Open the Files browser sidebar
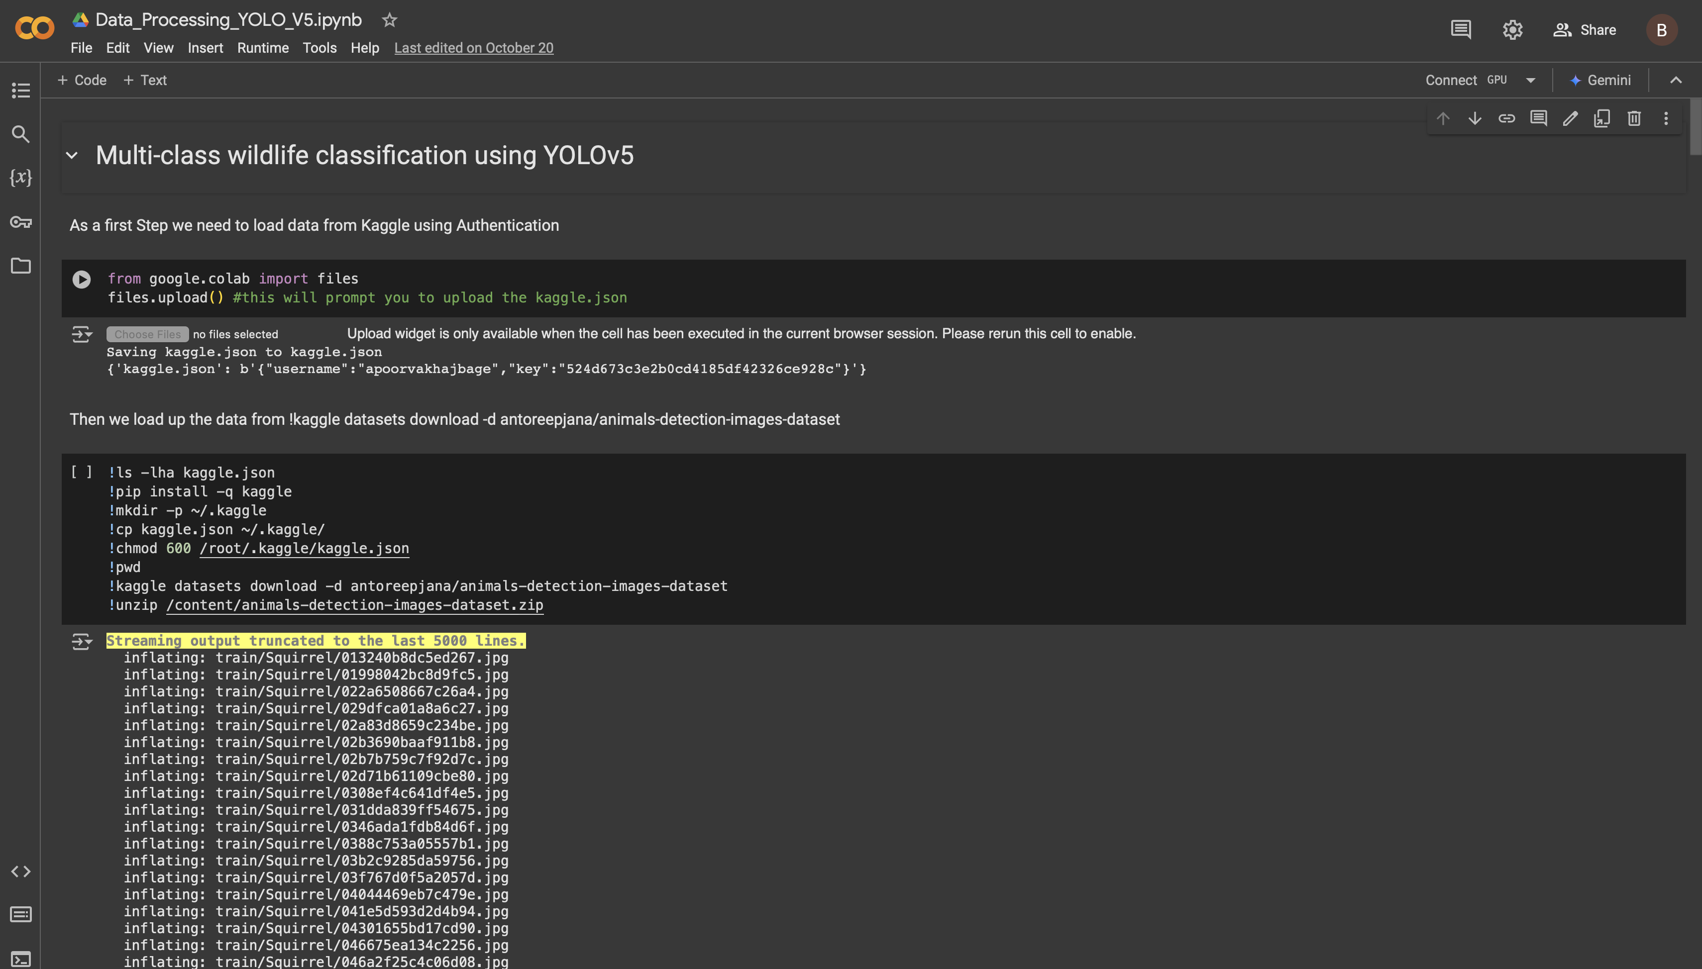The width and height of the screenshot is (1702, 969). tap(20, 266)
